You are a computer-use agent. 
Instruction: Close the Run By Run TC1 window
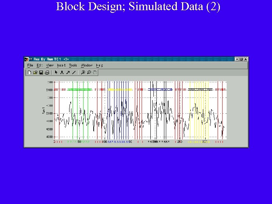[x=246, y=59]
